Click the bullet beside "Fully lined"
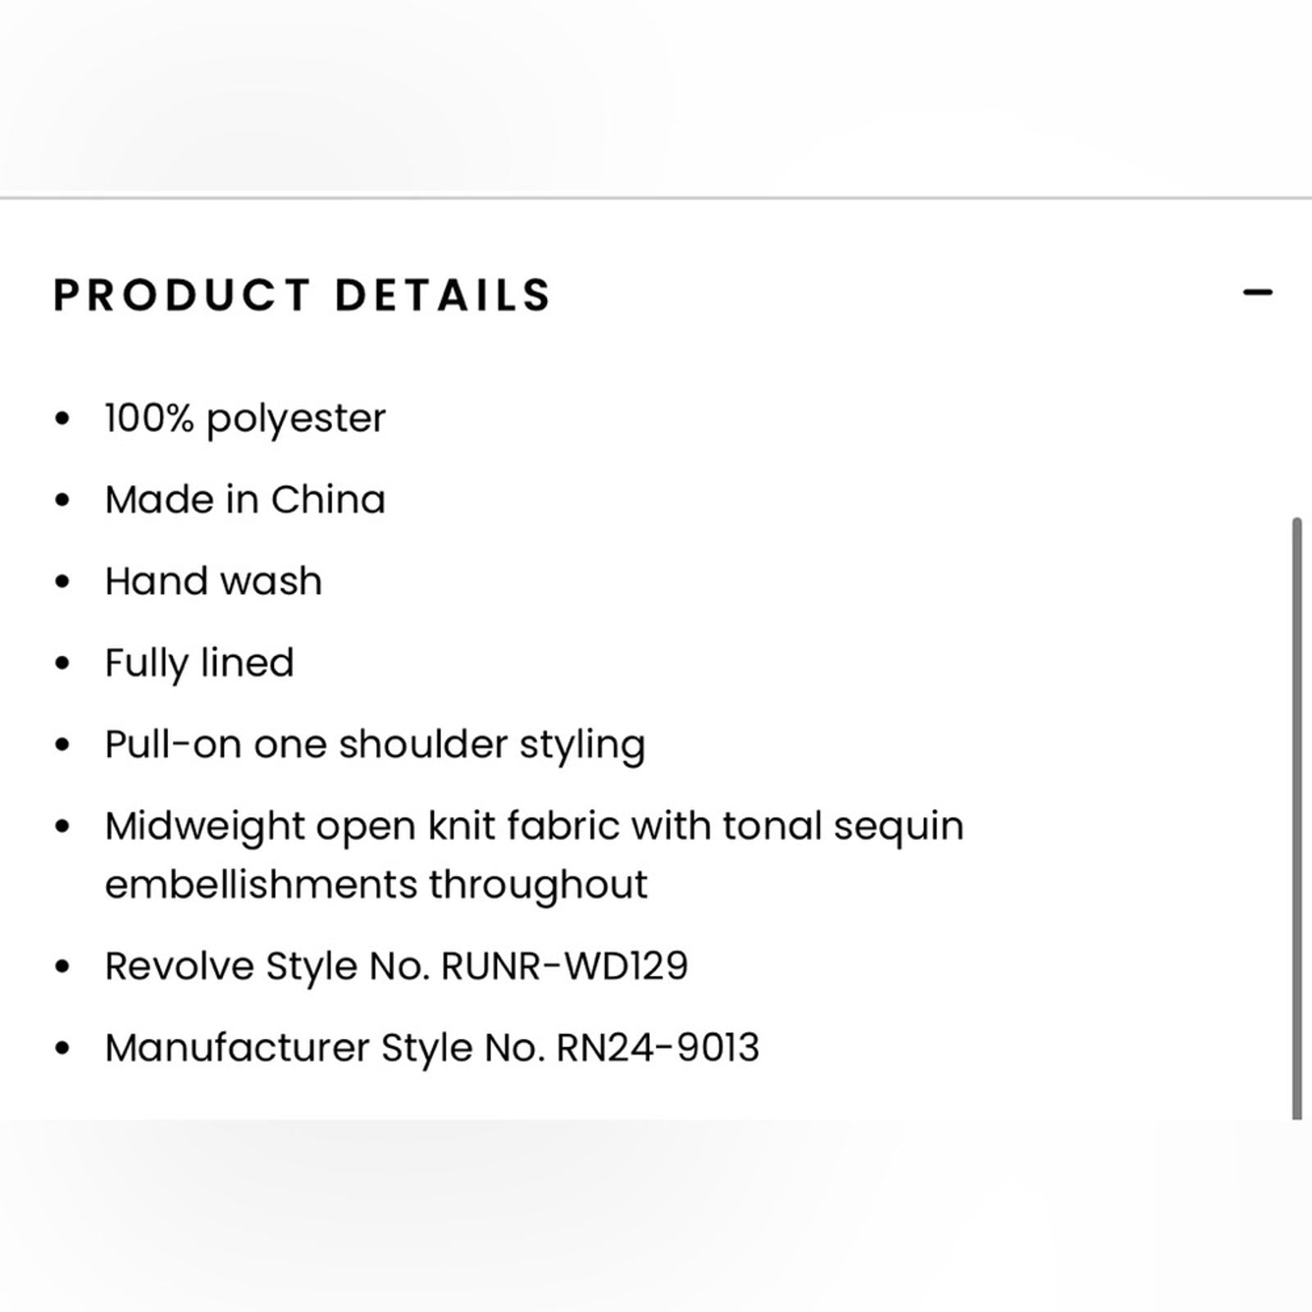This screenshot has height=1312, width=1312. [62, 663]
